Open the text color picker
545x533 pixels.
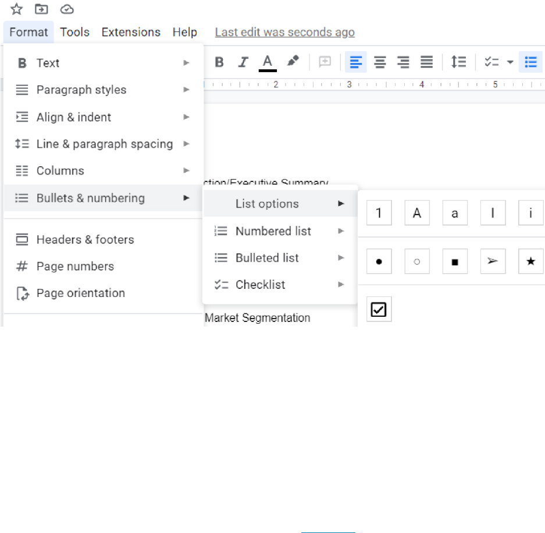(x=268, y=62)
